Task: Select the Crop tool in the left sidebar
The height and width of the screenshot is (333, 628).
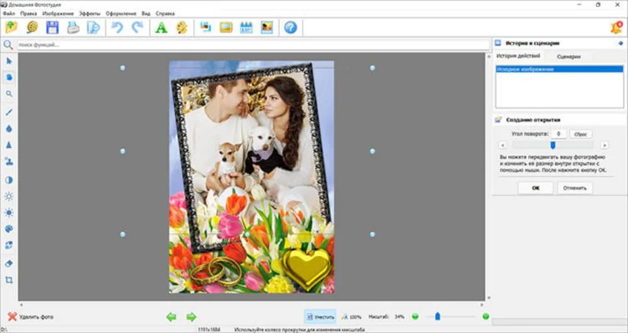Action: (x=9, y=280)
